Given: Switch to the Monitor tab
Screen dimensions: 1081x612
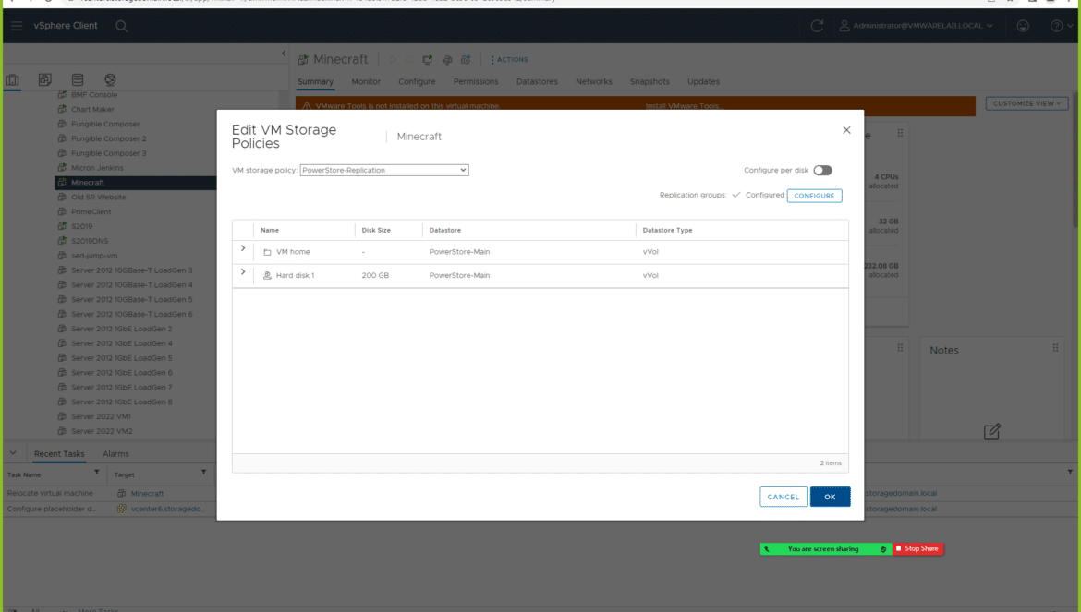Looking at the screenshot, I should pyautogui.click(x=365, y=81).
